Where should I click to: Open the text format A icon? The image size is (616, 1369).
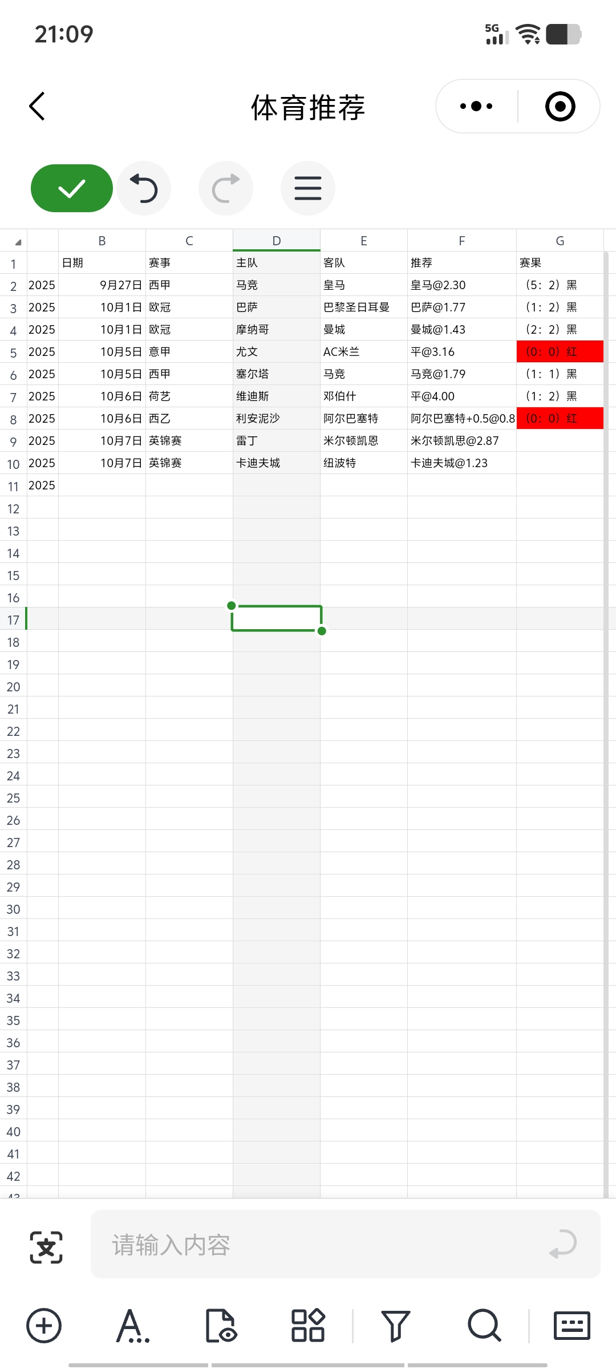coord(132,1325)
